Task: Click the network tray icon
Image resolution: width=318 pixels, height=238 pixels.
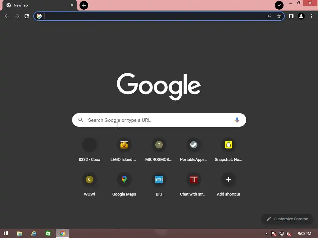Action: pos(281,234)
